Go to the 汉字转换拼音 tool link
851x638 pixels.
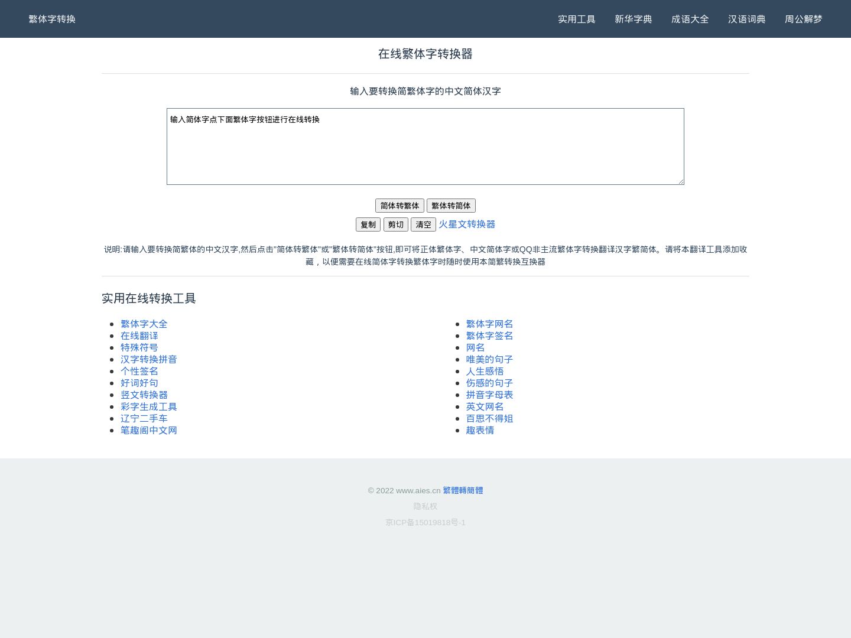coord(148,359)
